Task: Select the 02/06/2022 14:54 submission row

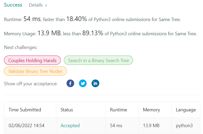Action: click(x=26, y=126)
